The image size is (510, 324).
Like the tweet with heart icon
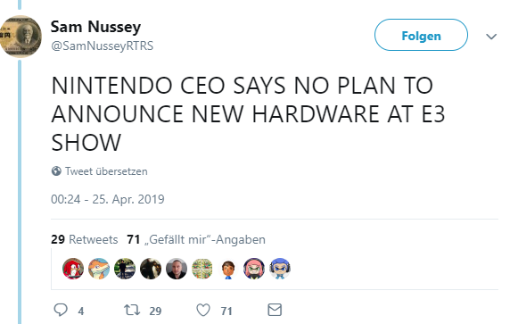(x=203, y=310)
